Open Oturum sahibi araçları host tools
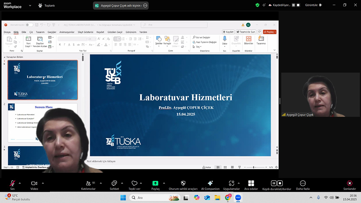361x203 pixels. [x=183, y=183]
